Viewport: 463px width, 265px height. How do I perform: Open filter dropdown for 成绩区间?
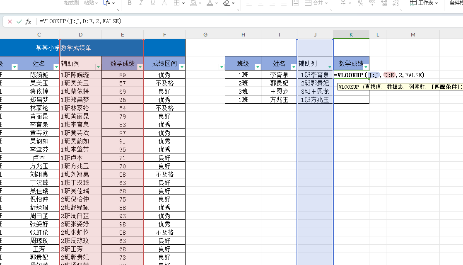pyautogui.click(x=182, y=67)
